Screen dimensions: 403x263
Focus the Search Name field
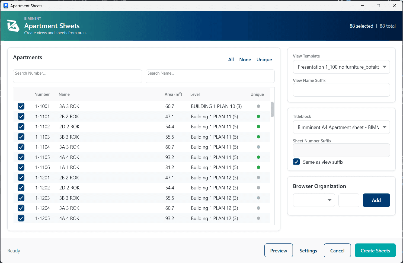tap(210, 76)
